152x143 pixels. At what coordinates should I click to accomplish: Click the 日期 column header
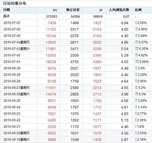click(7, 10)
